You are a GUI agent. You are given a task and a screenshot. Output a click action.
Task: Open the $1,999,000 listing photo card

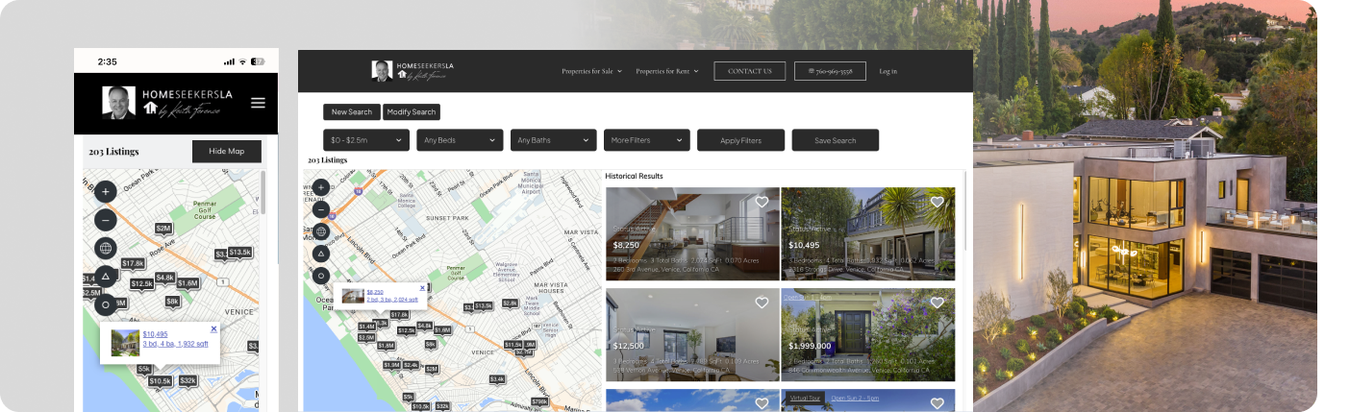click(868, 335)
